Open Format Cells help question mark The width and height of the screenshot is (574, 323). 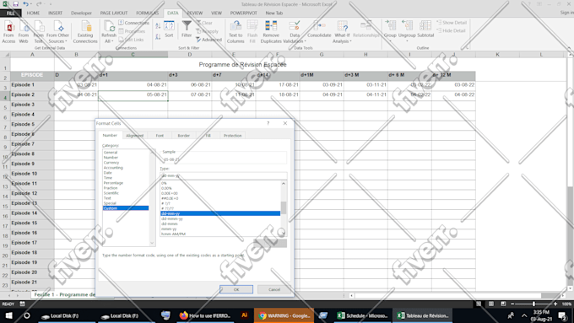point(268,123)
